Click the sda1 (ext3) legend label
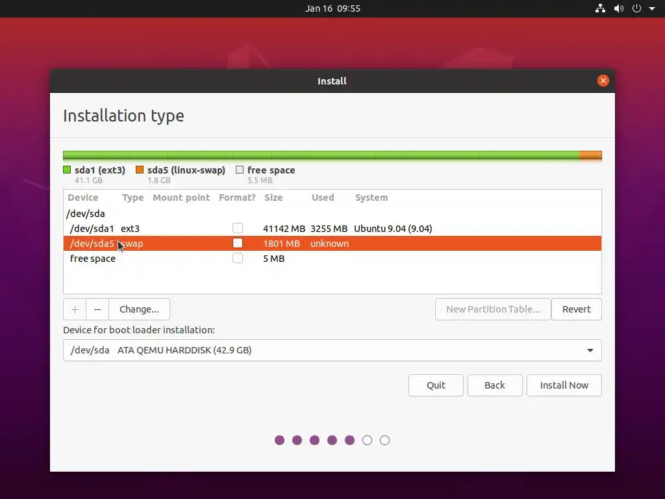The image size is (665, 499). tap(100, 170)
